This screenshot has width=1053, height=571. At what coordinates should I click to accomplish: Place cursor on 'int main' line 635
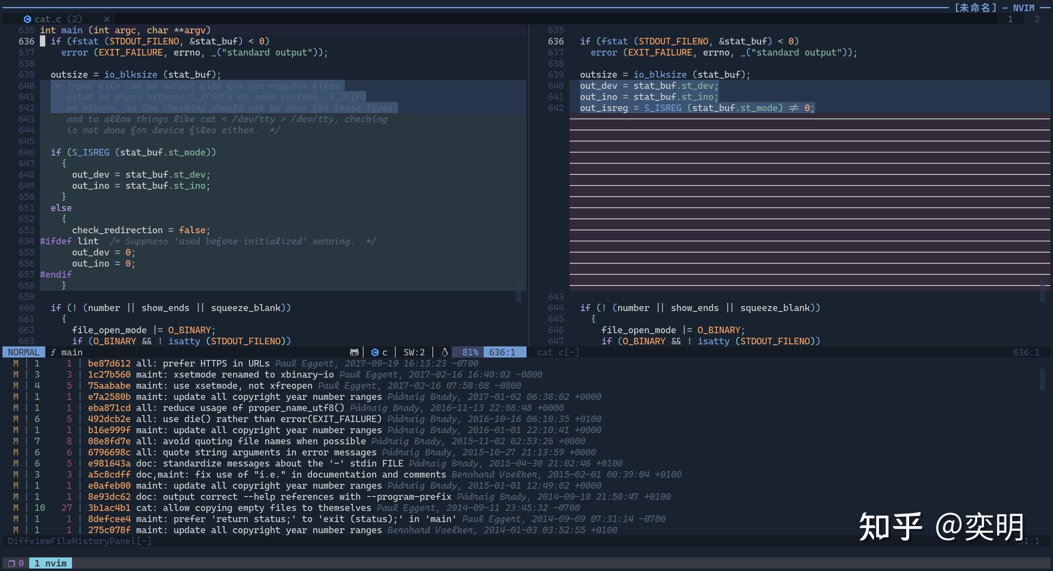[x=125, y=30]
